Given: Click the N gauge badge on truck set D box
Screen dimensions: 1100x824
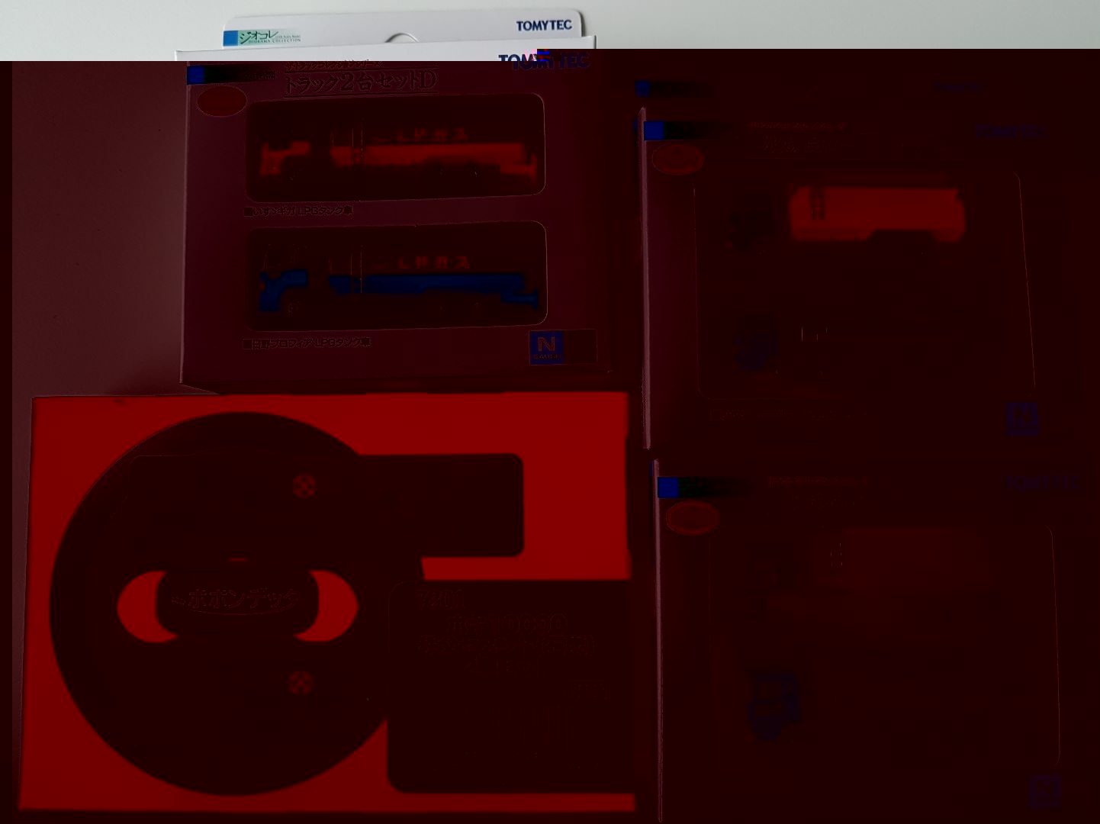Looking at the screenshot, I should (x=546, y=348).
